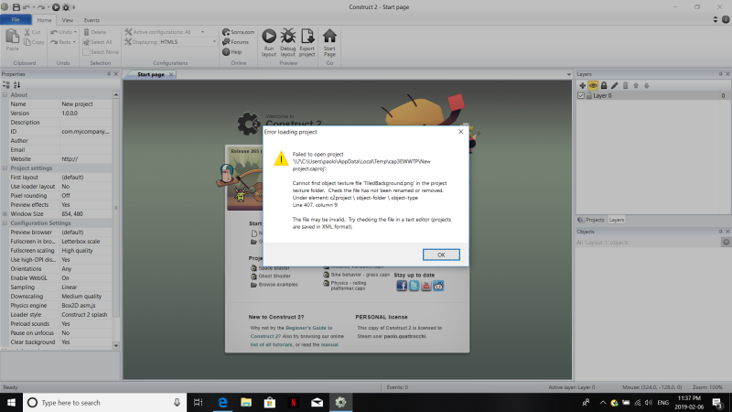Open Microsoft Edge from taskbar
The height and width of the screenshot is (412, 732).
[222, 402]
